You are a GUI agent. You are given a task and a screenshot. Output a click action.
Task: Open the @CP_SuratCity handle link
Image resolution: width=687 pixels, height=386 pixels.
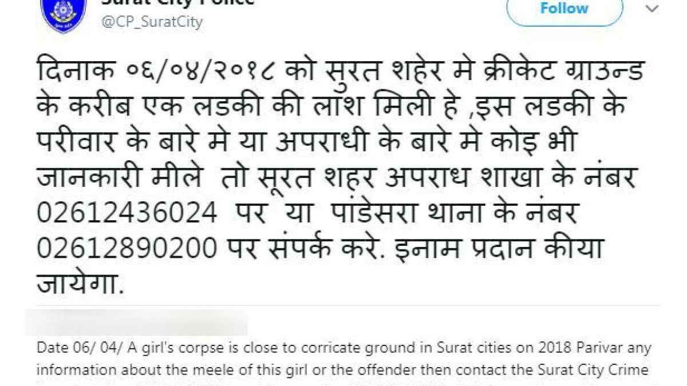point(152,22)
